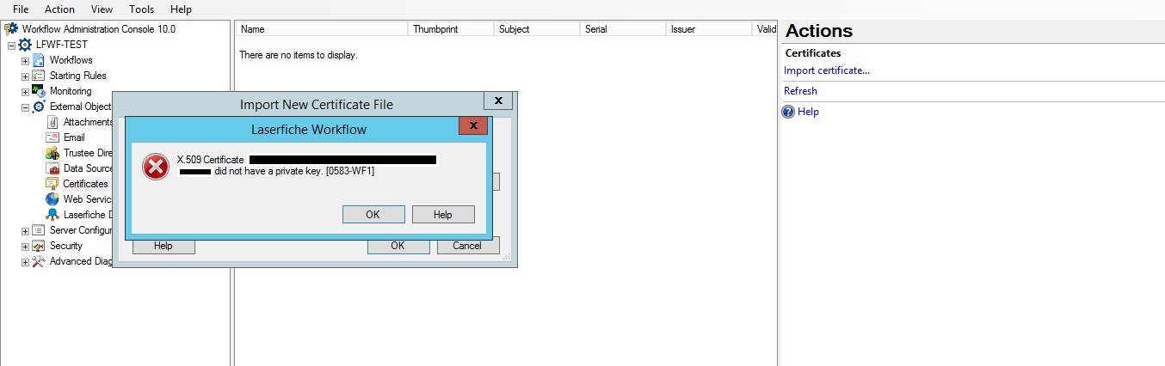Select the Starting Rules tree item label
The image size is (1165, 366).
pos(78,76)
